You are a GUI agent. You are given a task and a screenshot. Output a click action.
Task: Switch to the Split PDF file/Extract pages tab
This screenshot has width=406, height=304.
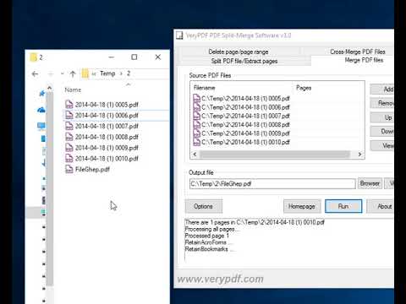244,61
